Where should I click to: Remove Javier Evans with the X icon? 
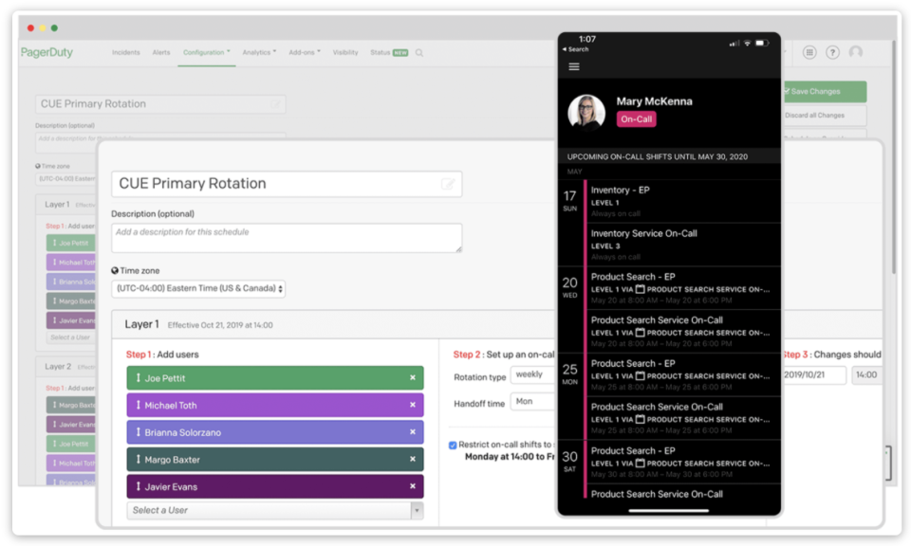pos(415,484)
